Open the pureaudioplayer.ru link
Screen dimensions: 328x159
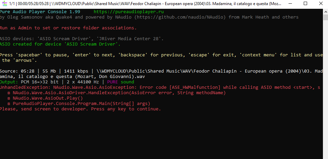[x=129, y=12]
